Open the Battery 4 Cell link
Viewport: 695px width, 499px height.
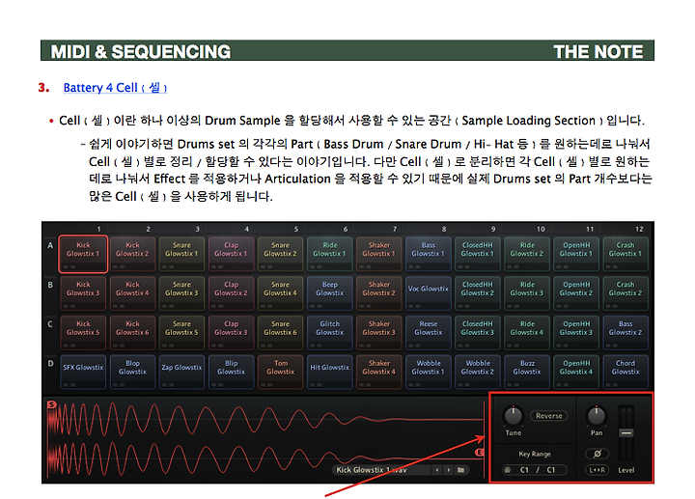pos(115,88)
